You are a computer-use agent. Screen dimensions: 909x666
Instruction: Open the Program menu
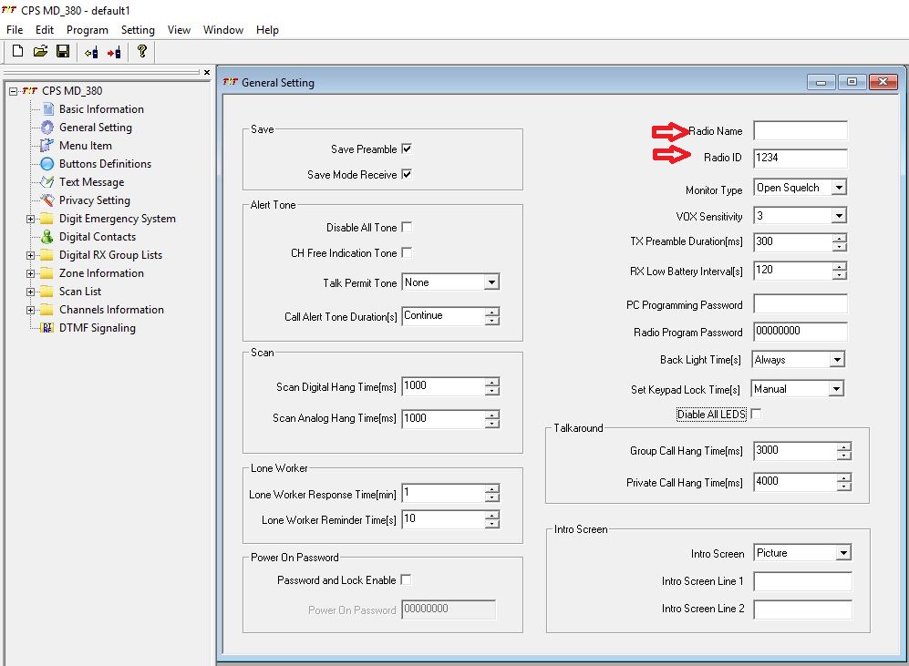coord(88,29)
